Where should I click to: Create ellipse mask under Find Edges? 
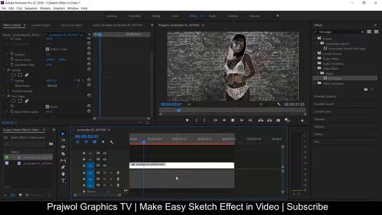pos(13,101)
